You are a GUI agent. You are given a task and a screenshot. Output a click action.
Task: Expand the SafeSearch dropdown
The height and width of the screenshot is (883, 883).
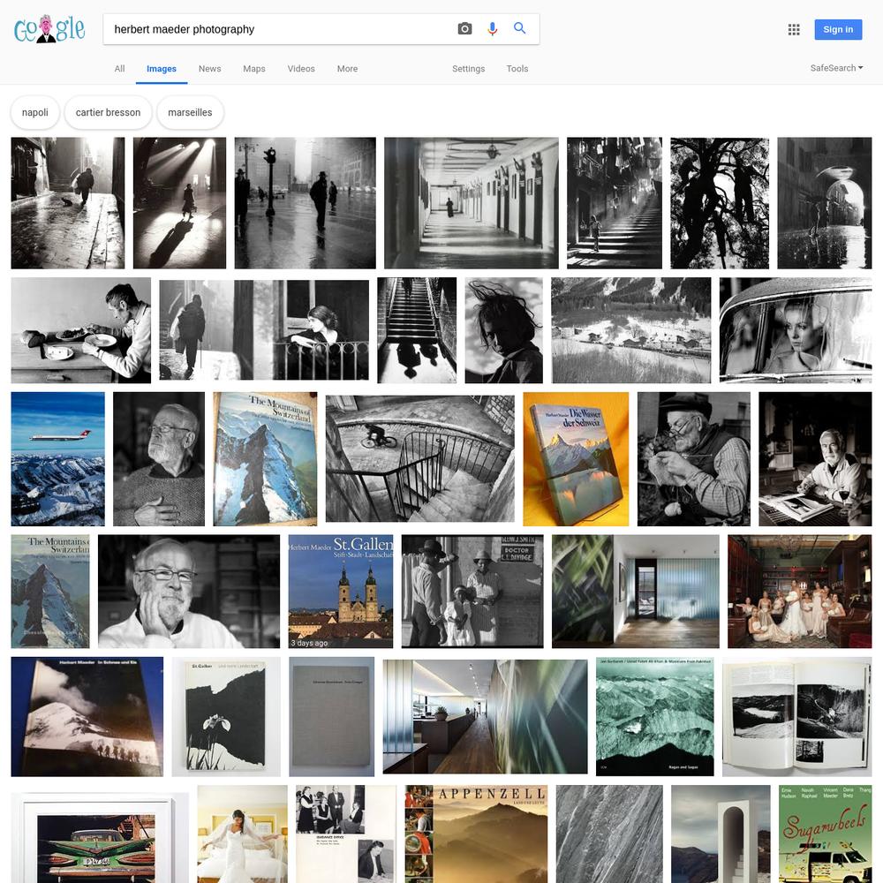click(x=836, y=68)
